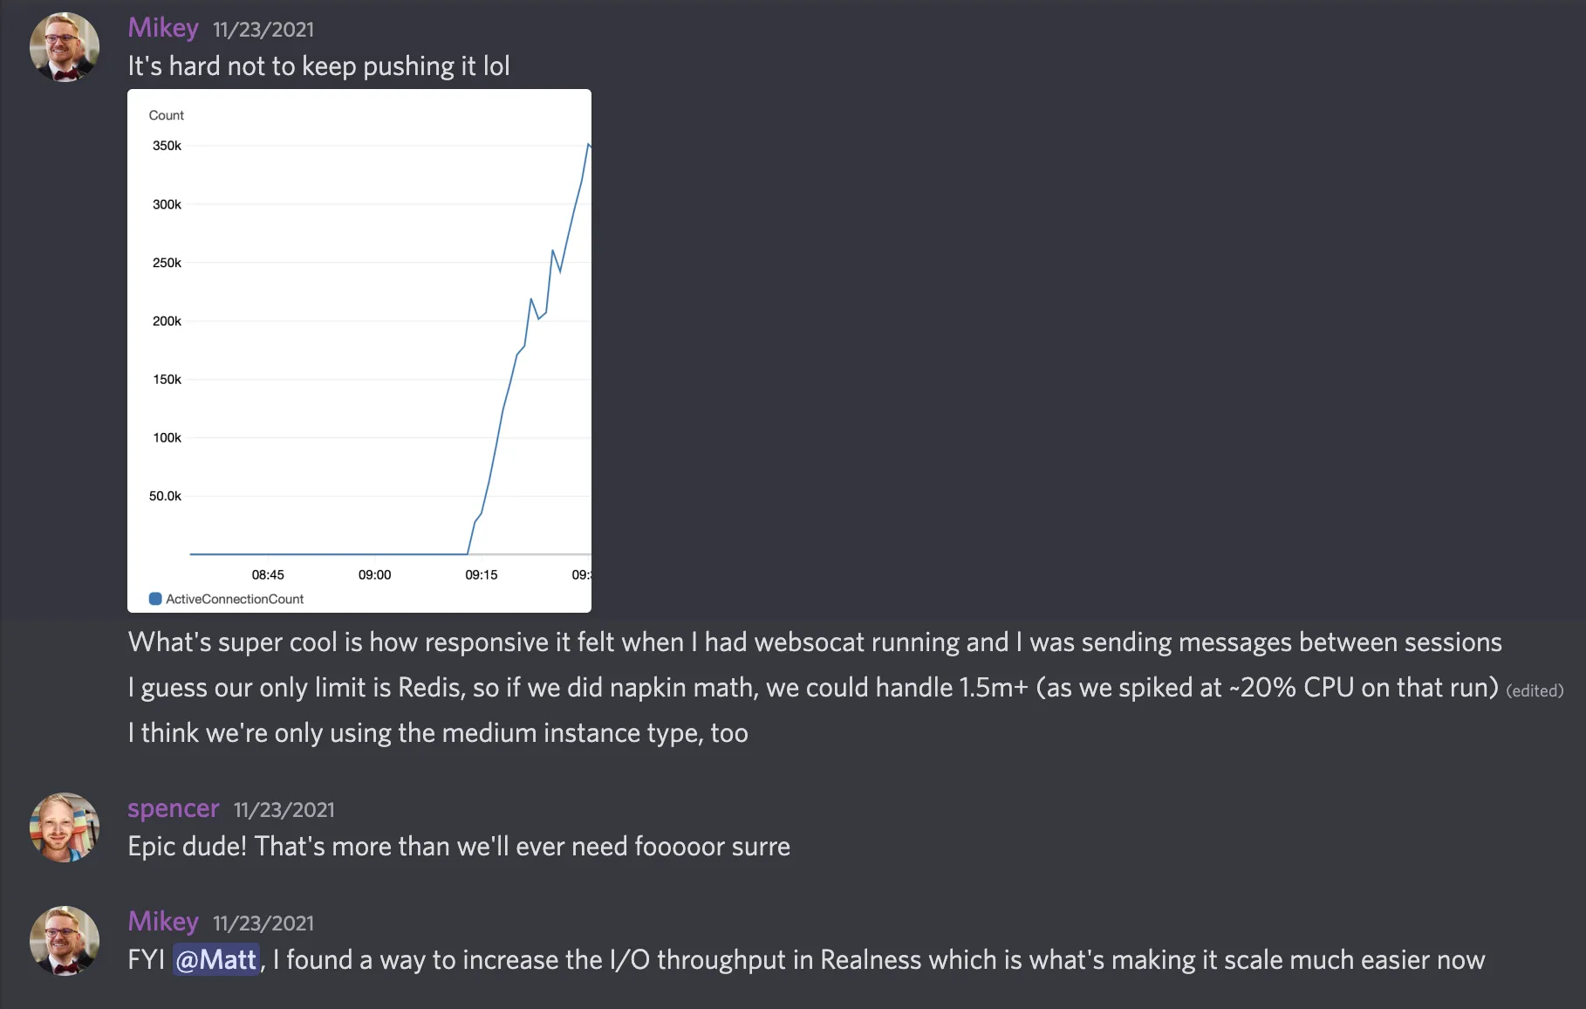Screen dimensions: 1586x1009
Task: Click spencer's "Epic dude!" message
Action: [x=459, y=847]
